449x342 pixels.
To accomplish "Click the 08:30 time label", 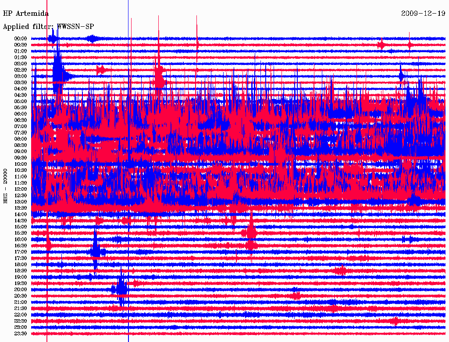I will point(21,145).
